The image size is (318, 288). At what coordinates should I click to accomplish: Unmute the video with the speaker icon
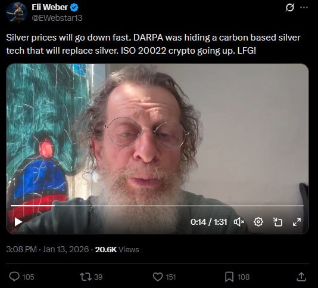coord(239,222)
